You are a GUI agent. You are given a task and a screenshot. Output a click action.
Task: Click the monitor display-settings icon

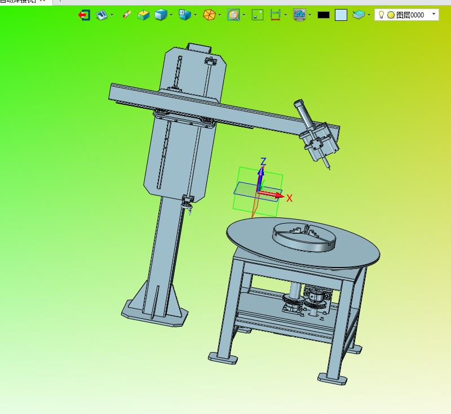(299, 15)
